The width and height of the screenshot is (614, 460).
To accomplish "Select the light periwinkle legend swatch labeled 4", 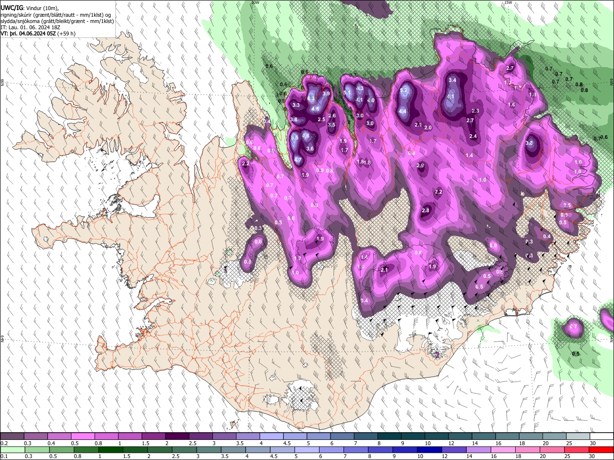I will [x=271, y=436].
